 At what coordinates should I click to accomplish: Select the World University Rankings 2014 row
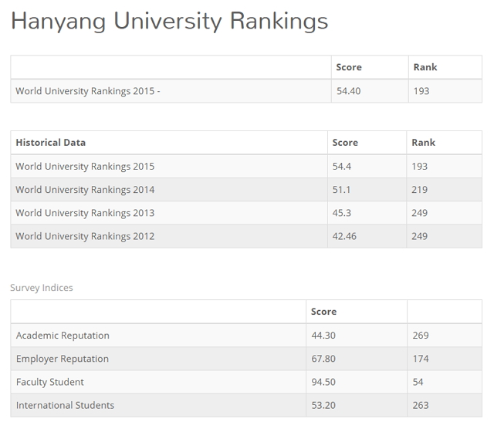pyautogui.click(x=246, y=190)
